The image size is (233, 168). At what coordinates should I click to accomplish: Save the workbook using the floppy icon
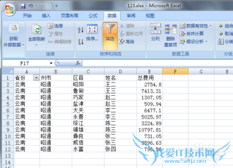23,6
